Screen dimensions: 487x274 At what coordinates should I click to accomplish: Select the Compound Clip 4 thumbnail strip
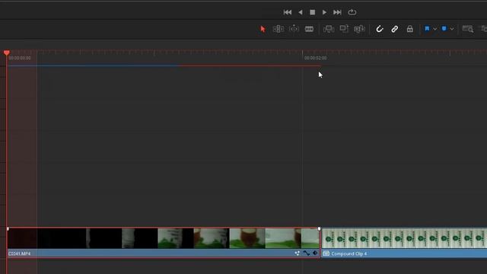[404, 238]
